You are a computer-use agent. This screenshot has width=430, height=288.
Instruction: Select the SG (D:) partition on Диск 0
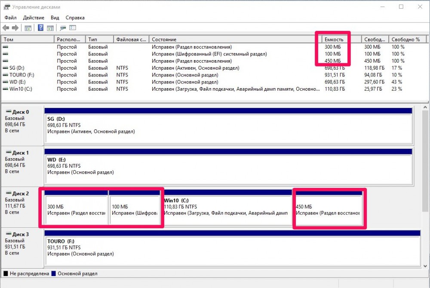tap(228, 126)
